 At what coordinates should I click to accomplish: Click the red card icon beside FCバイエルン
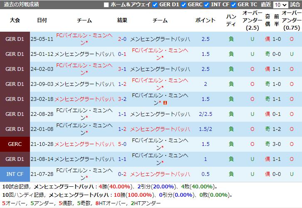pos(165,102)
